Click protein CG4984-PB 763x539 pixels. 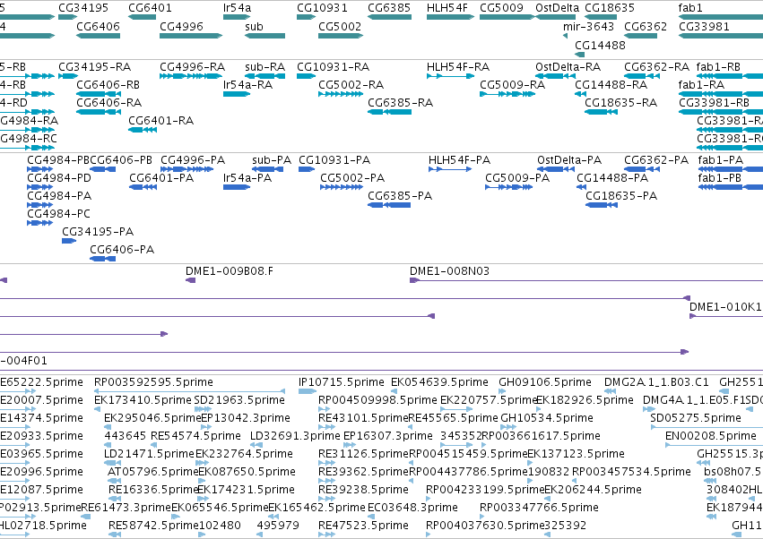coord(40,169)
